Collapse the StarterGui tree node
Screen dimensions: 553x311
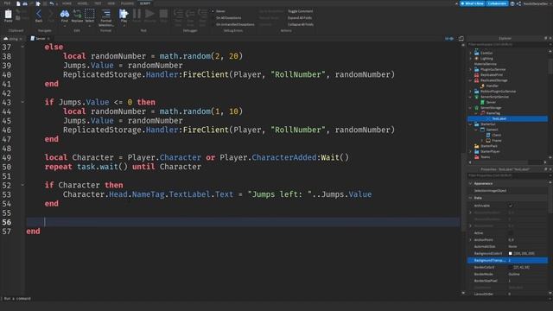(x=470, y=124)
